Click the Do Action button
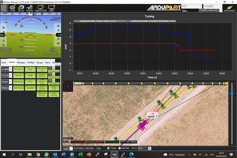 click(19, 69)
